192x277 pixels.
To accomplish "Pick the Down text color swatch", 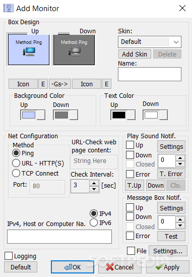I will 155,115.
